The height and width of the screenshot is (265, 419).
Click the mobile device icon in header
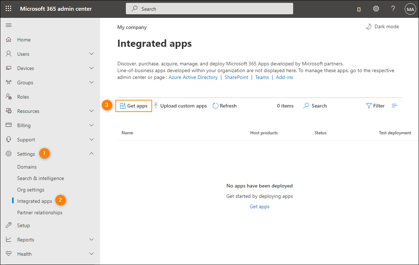[x=359, y=9]
